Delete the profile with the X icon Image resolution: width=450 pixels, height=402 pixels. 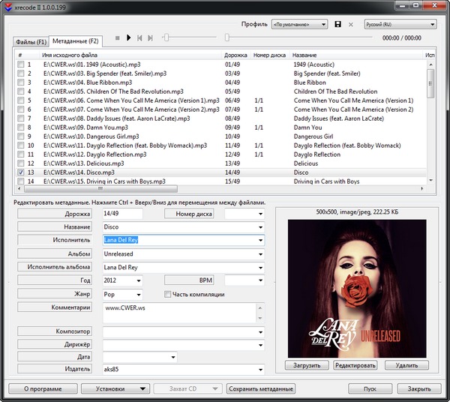pos(351,25)
